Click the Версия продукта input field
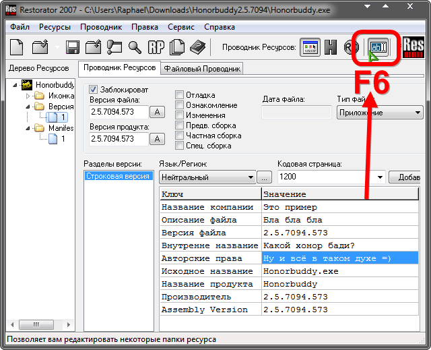The width and height of the screenshot is (431, 350). click(119, 139)
